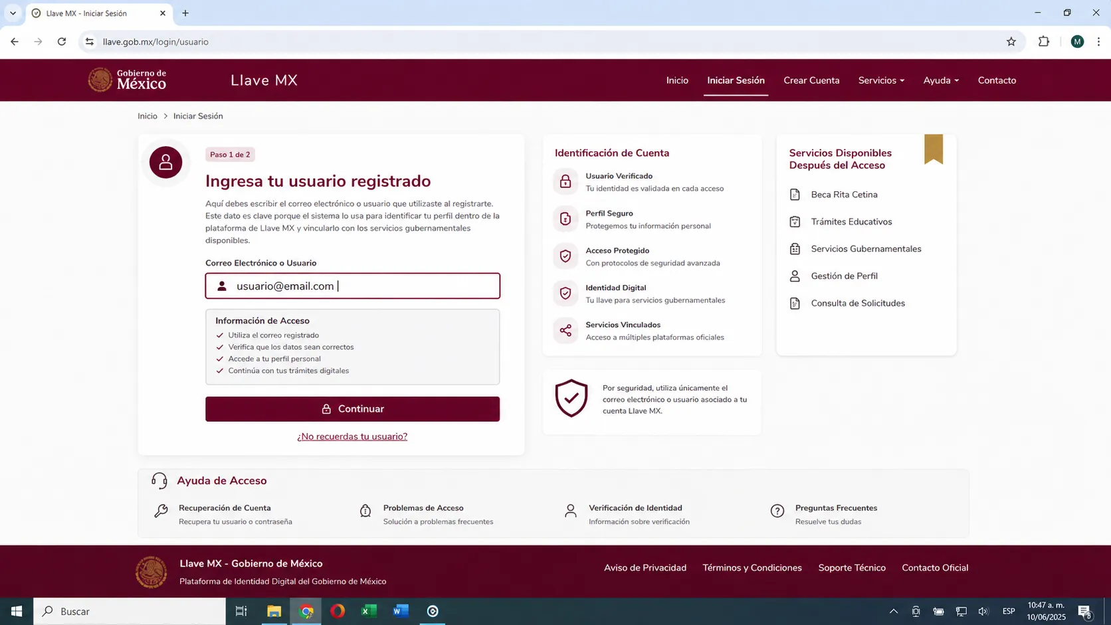Open Aviso de Privacidad in the footer
Viewport: 1111px width, 625px height.
coord(645,568)
